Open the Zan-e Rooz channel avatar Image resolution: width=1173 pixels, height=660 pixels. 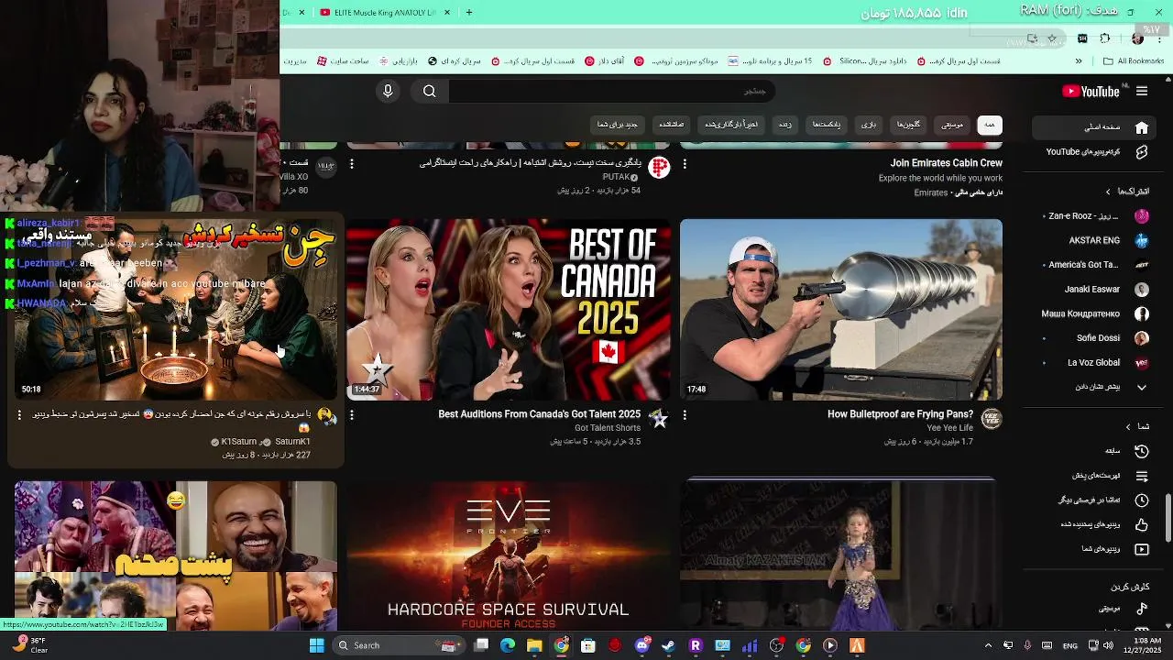(1142, 216)
